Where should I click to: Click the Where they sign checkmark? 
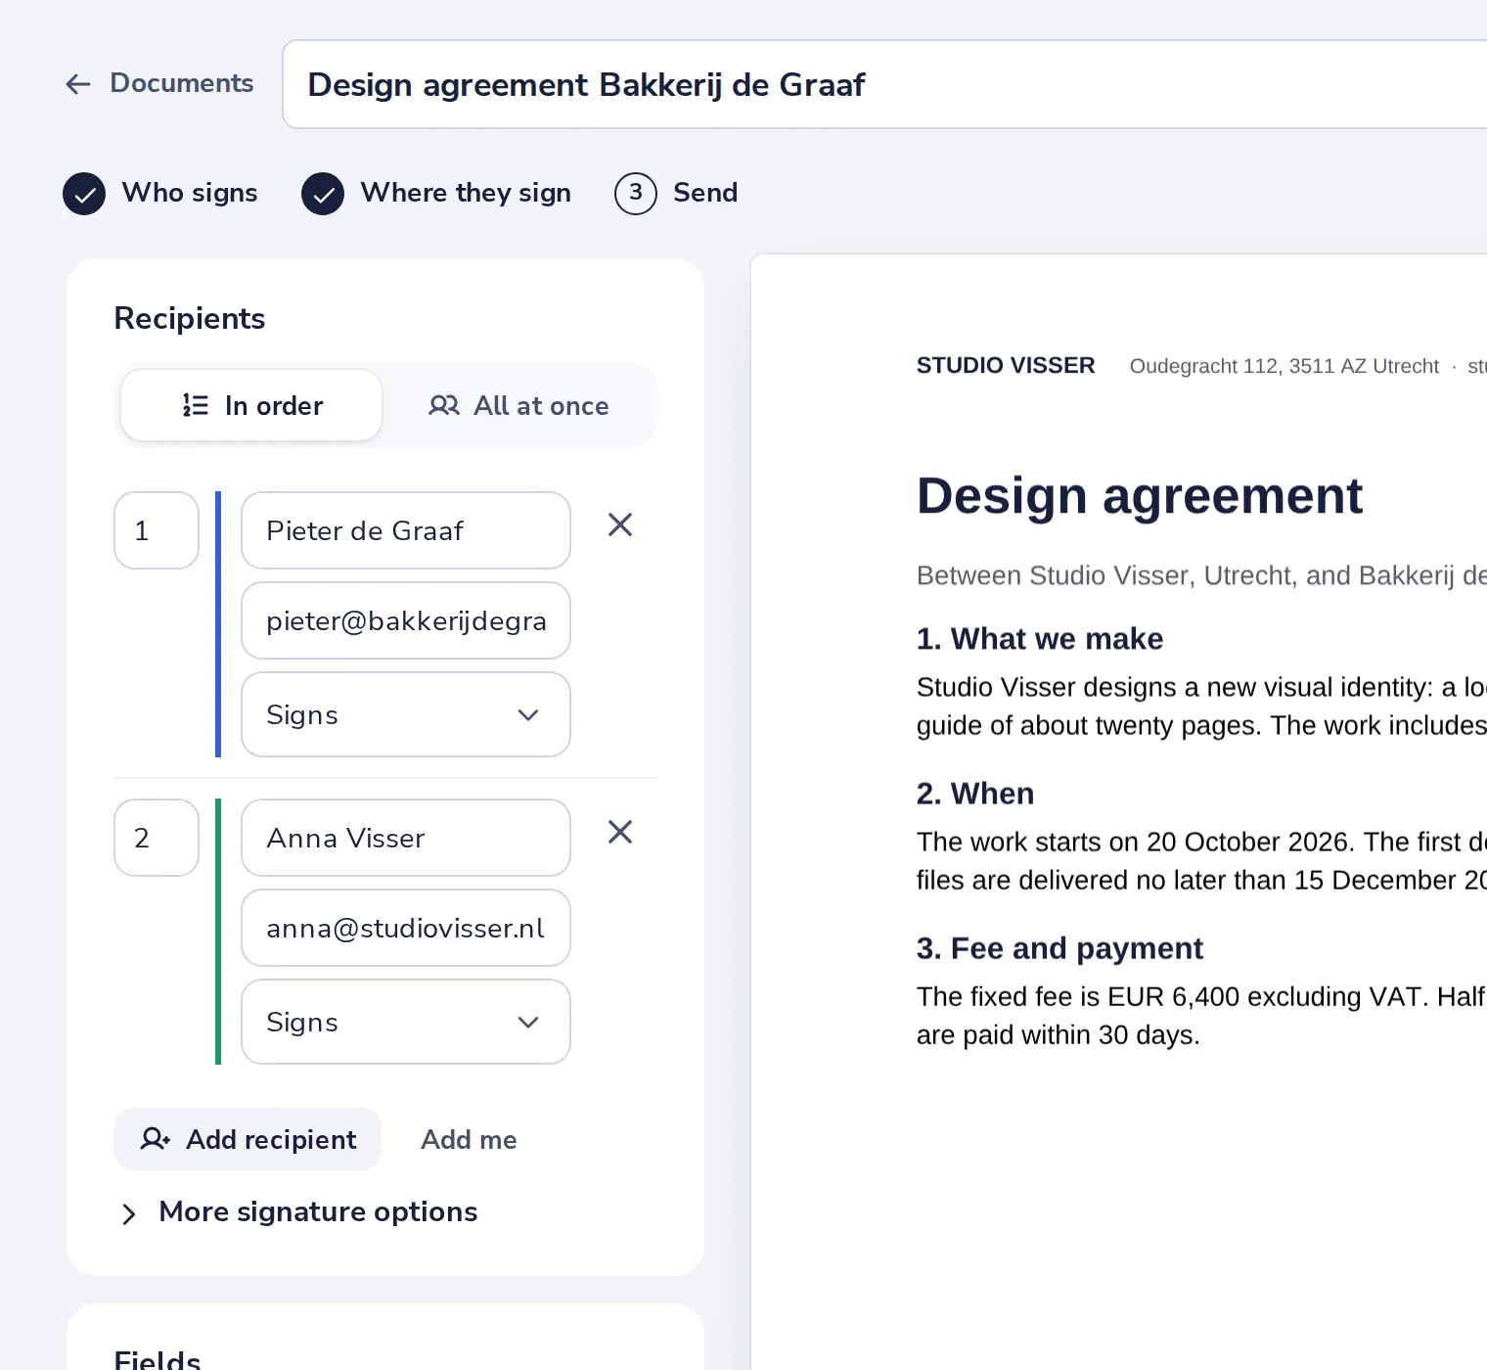pyautogui.click(x=323, y=194)
